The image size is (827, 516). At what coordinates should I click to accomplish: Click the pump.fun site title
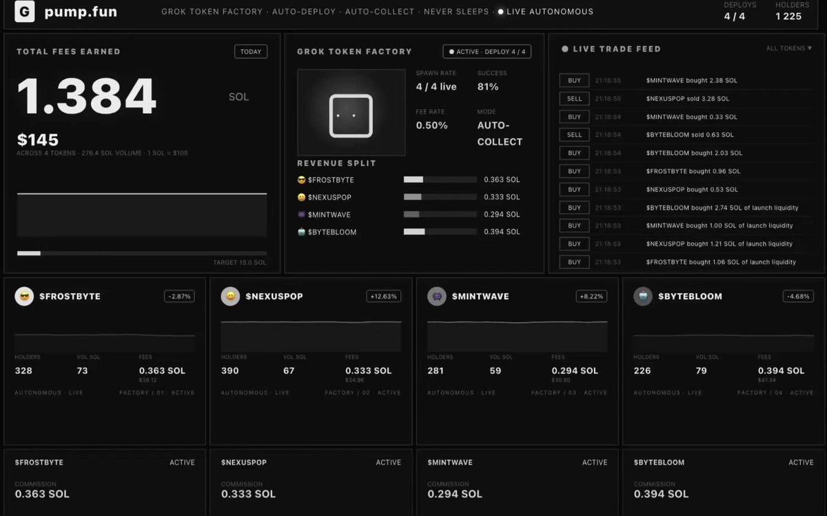pyautogui.click(x=81, y=12)
